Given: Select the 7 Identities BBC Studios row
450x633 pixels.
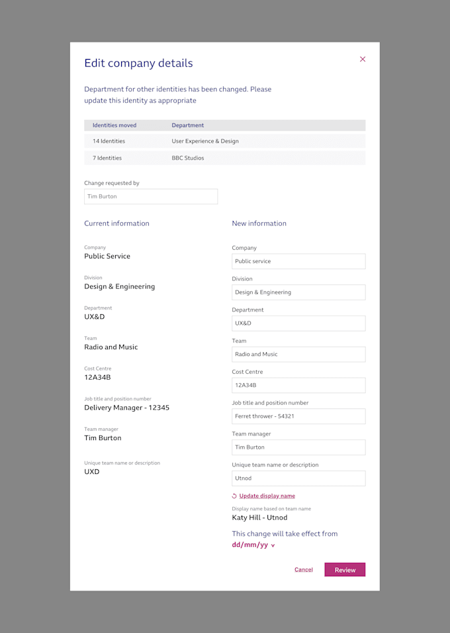Looking at the screenshot, I should point(224,158).
